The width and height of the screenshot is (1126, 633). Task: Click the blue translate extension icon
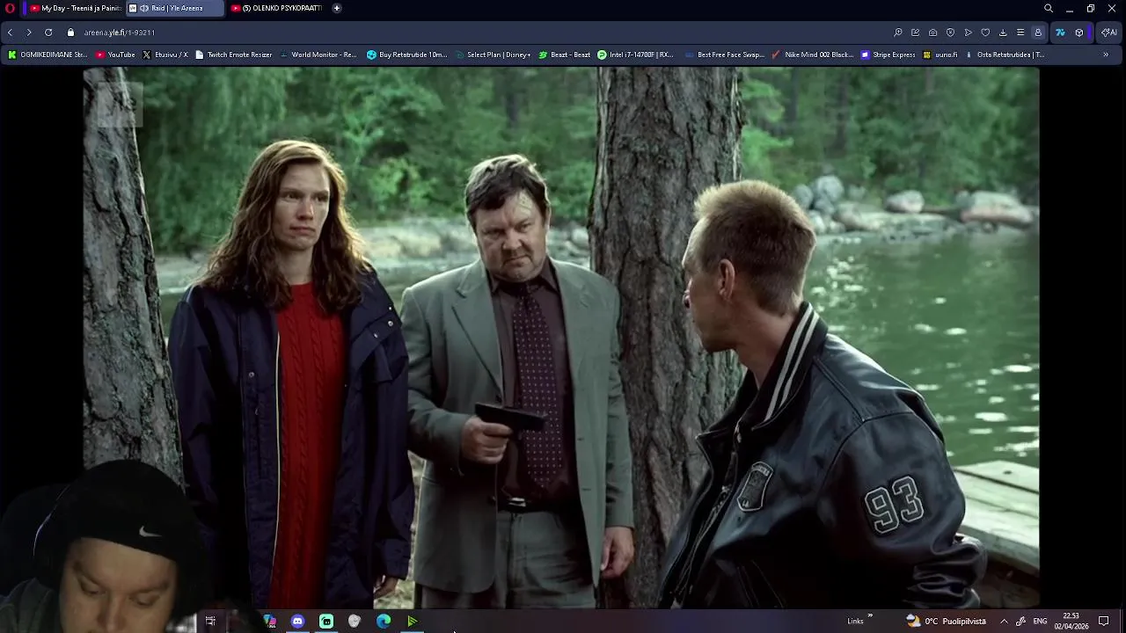tap(1060, 33)
